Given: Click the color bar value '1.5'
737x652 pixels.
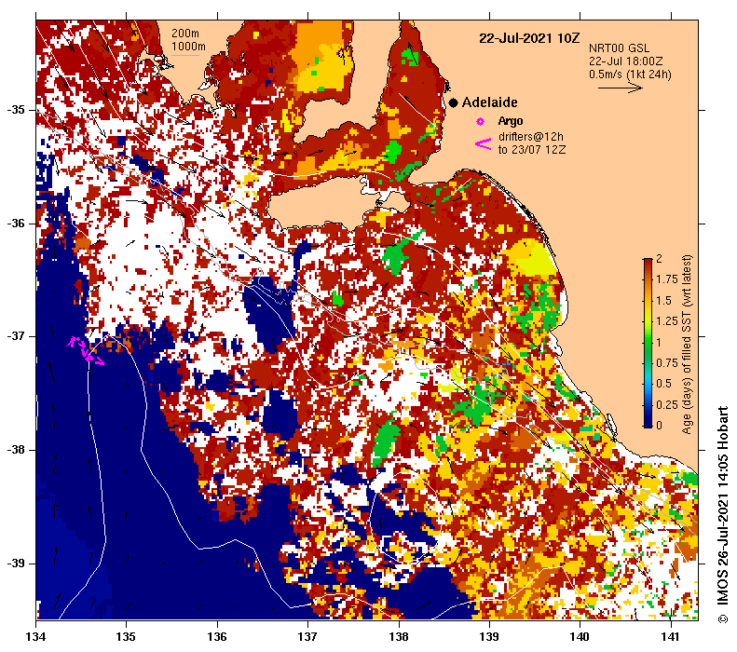Looking at the screenshot, I should pos(663,300).
